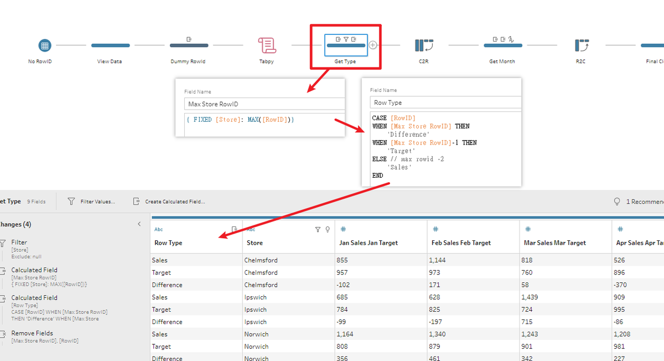Click the filter funnel icon beside the Filter change
This screenshot has width=664, height=361.
(x=2, y=243)
